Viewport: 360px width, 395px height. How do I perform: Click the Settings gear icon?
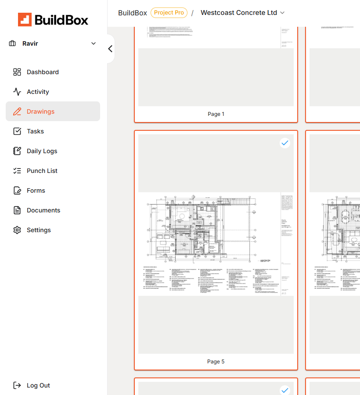(17, 230)
